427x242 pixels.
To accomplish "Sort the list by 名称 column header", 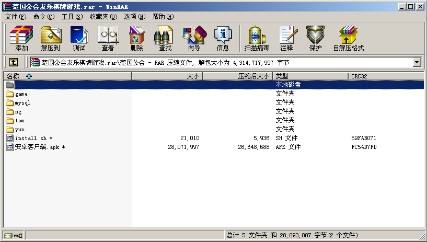I will point(67,76).
